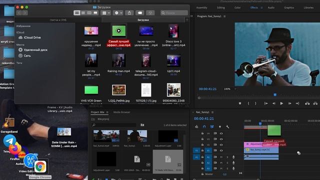This screenshot has height=180, width=320.
Task: Switch Finder to gallery view
Action: [x=95, y=13]
